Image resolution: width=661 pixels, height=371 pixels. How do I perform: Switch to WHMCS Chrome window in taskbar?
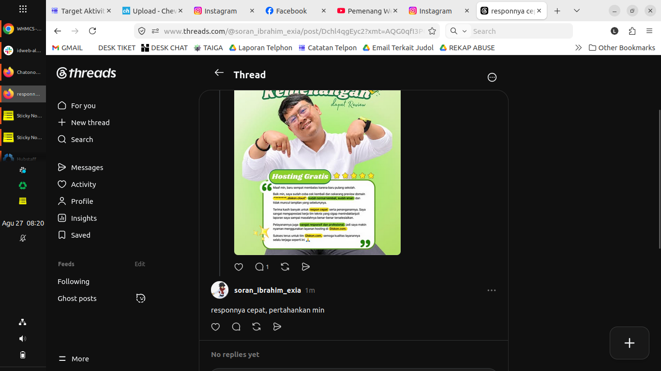(x=23, y=29)
